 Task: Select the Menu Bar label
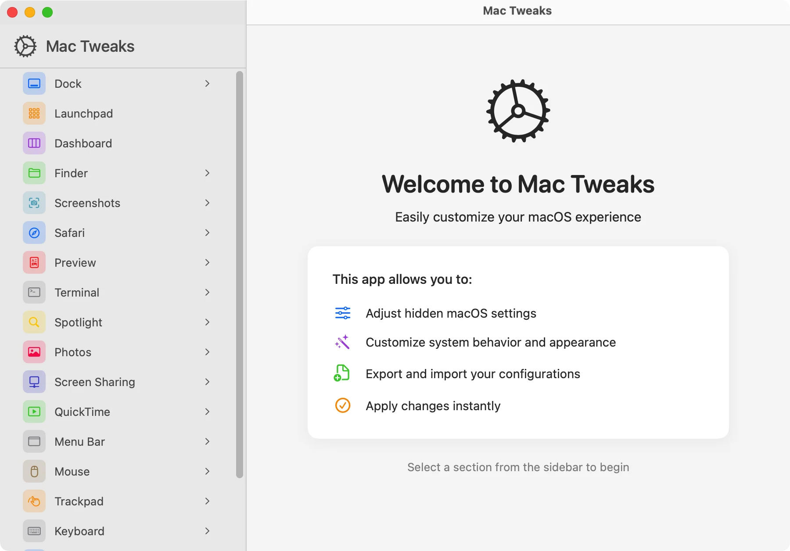(80, 442)
